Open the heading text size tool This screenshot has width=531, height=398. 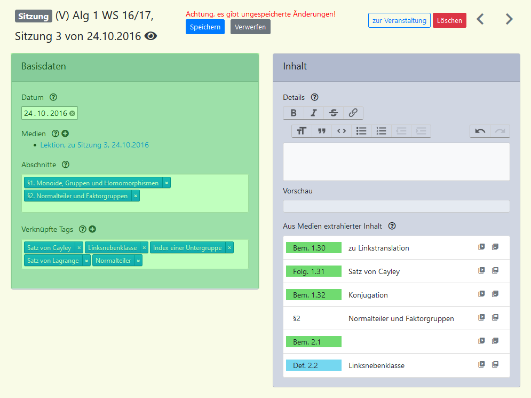coord(302,131)
